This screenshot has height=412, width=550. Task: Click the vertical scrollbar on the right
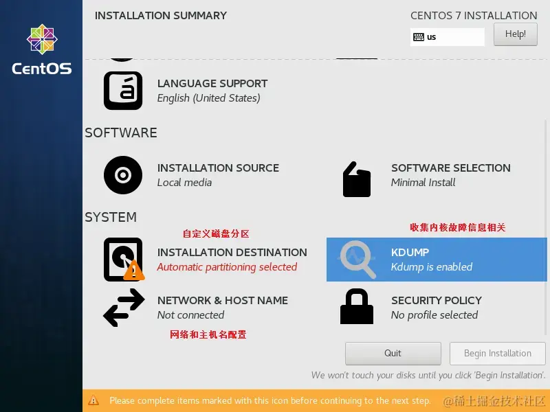[x=545, y=226]
